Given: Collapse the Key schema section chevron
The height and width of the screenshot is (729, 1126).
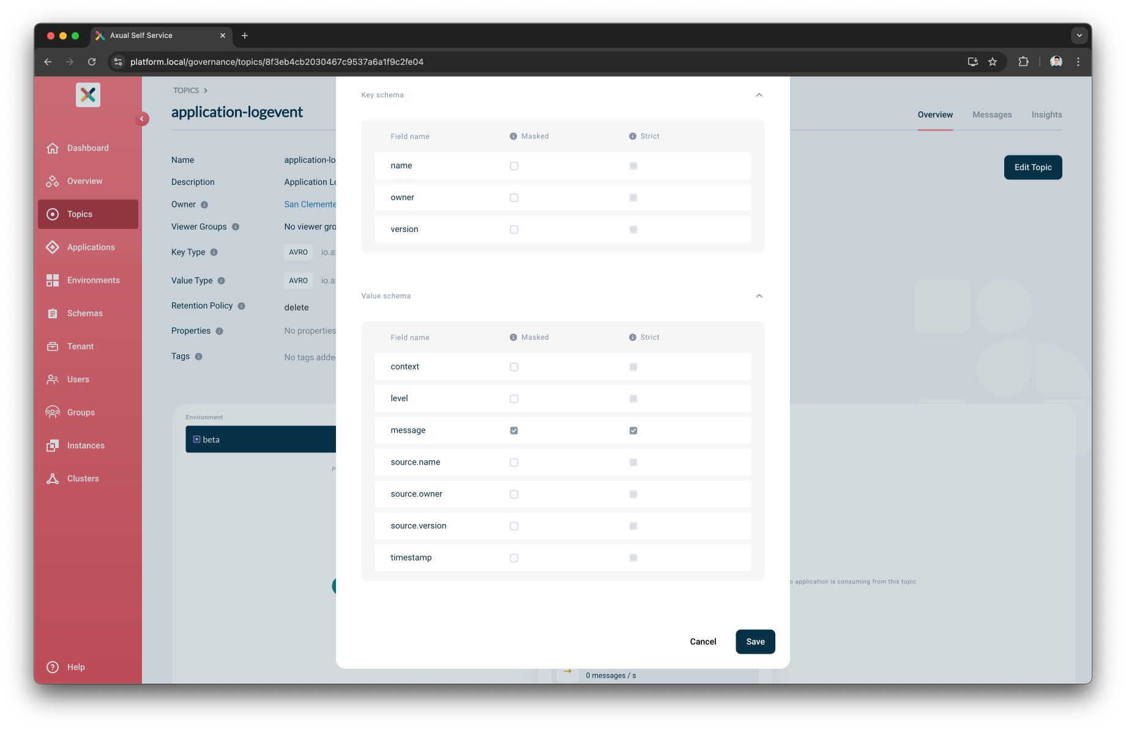Looking at the screenshot, I should click(x=759, y=95).
